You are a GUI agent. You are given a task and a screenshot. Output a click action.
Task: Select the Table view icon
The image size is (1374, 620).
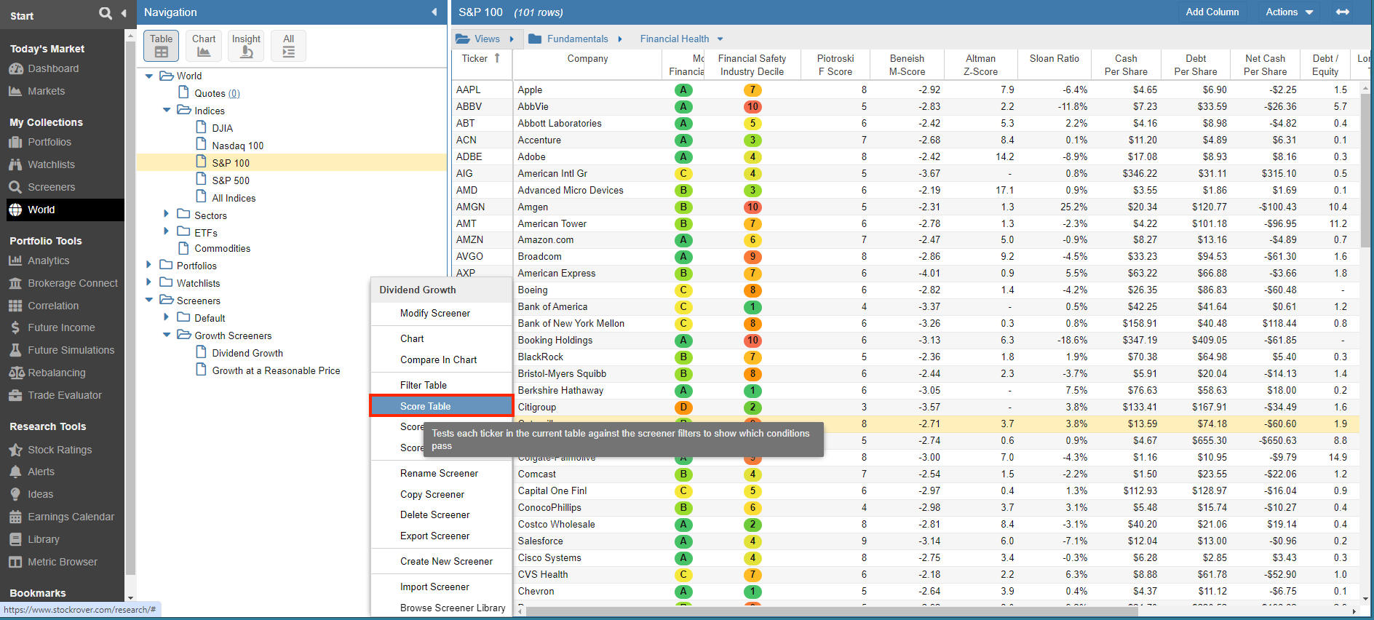pos(162,46)
